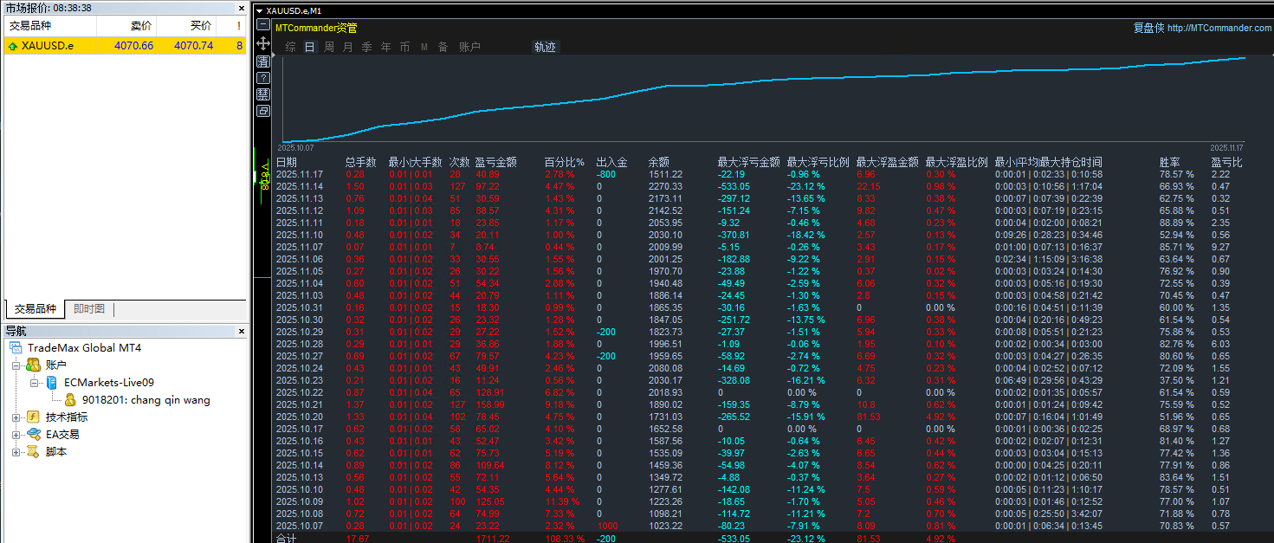Select TradeMax Global MT4 in navigator tree

click(x=84, y=348)
